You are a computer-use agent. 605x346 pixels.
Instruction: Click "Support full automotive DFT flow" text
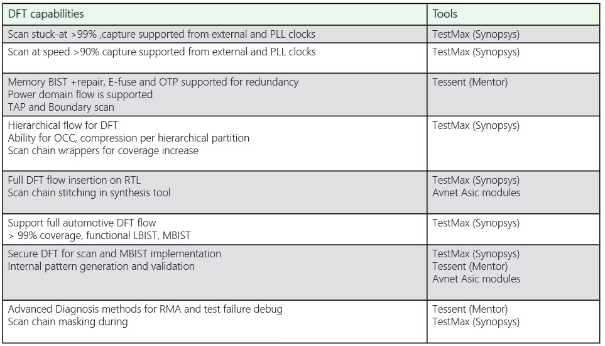pos(82,223)
